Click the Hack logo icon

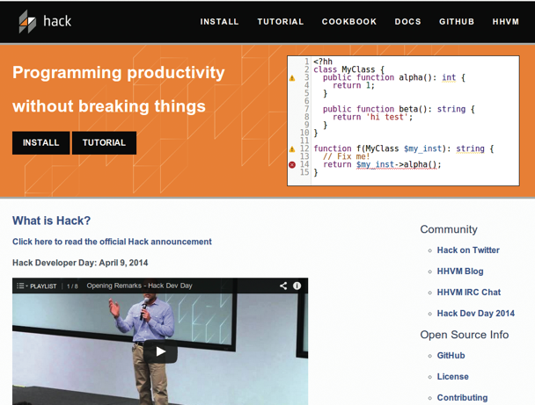pos(28,21)
